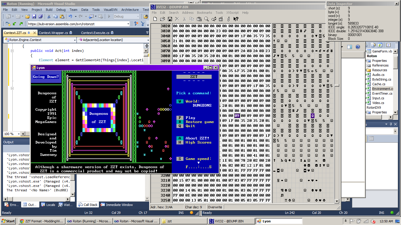Click the system tray clock showing 12:50 AM
Screen dimensions: 401x225
[x=386, y=221]
